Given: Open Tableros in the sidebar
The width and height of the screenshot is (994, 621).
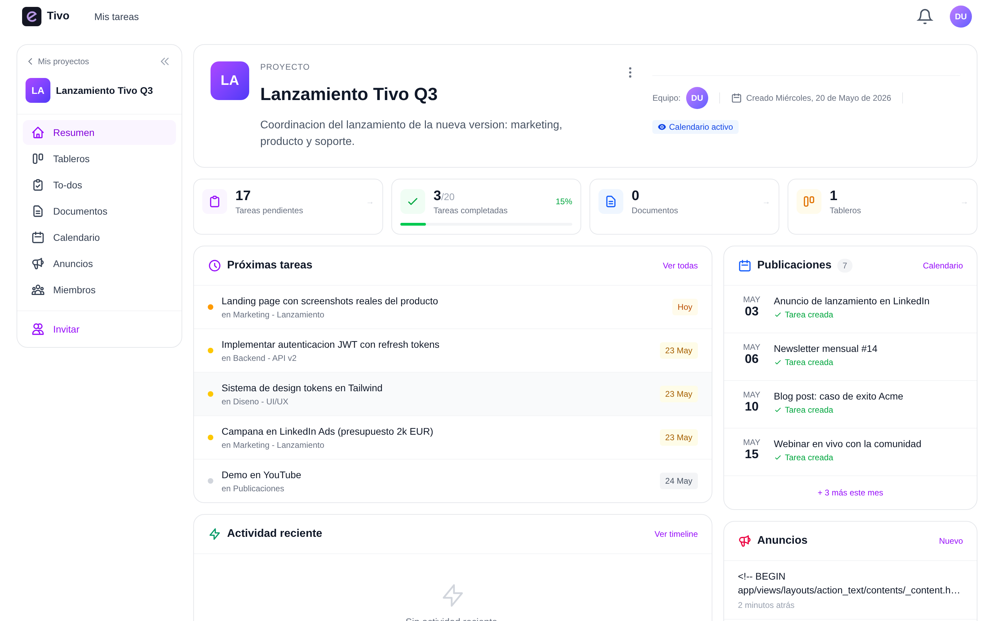Looking at the screenshot, I should 99,159.
